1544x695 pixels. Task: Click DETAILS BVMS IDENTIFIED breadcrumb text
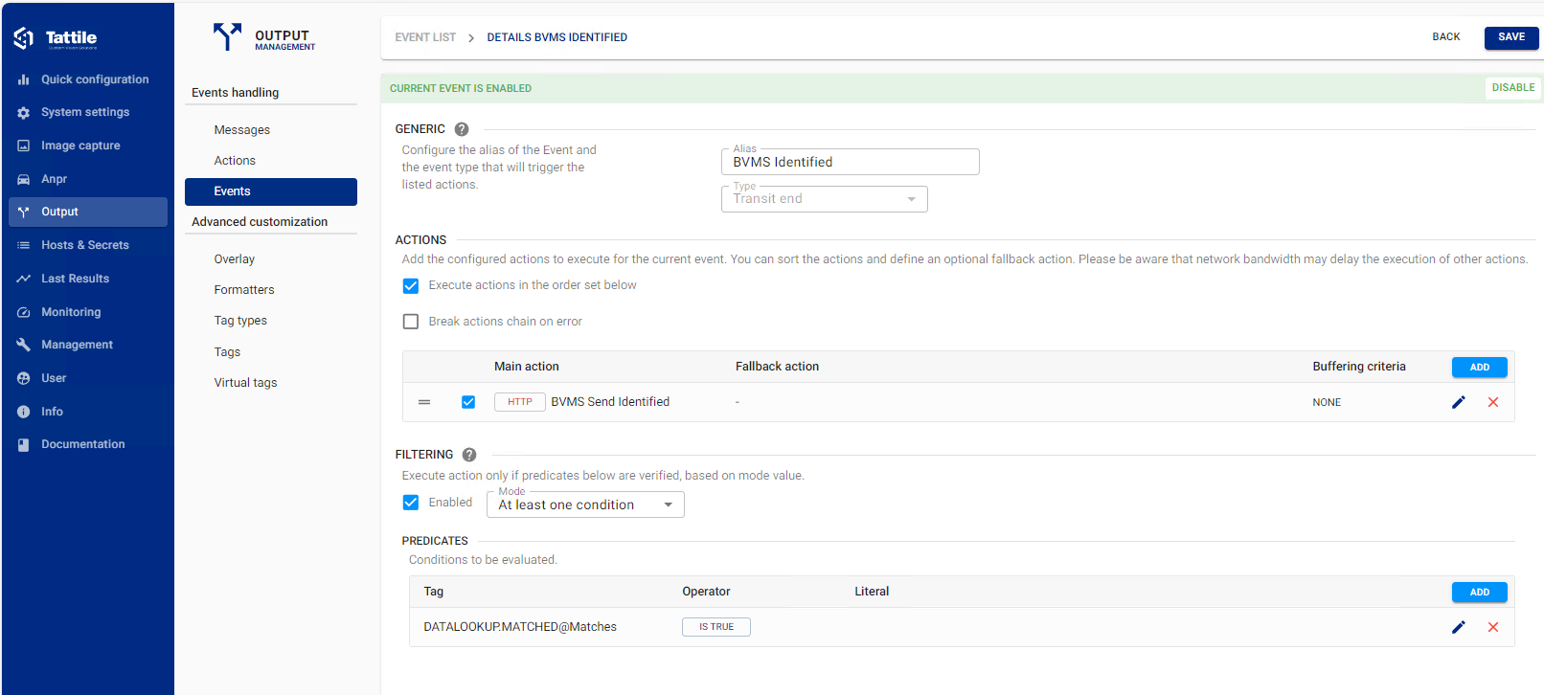point(557,37)
